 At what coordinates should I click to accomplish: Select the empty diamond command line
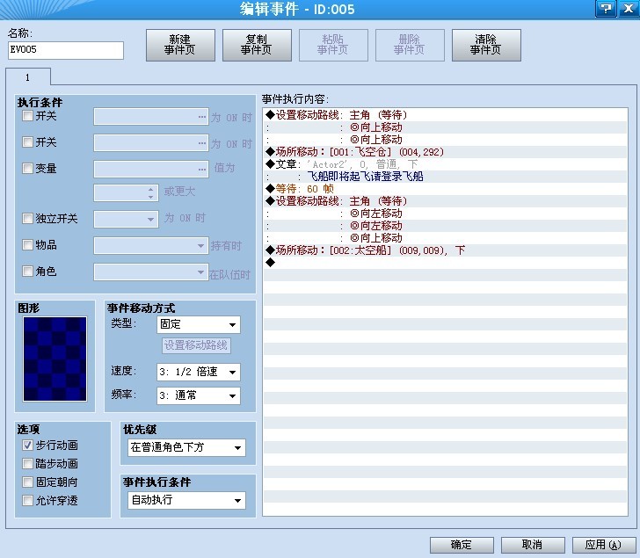pyautogui.click(x=445, y=262)
